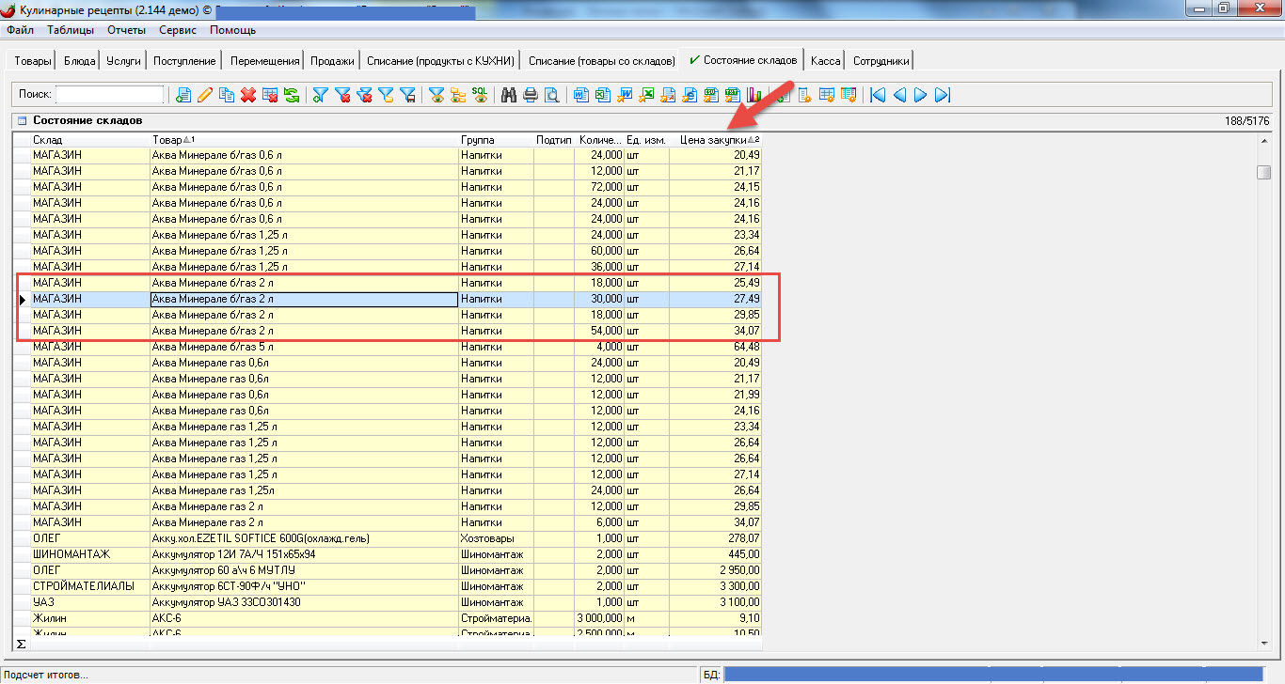Click the Поиск search input field
This screenshot has width=1285, height=684.
109,95
